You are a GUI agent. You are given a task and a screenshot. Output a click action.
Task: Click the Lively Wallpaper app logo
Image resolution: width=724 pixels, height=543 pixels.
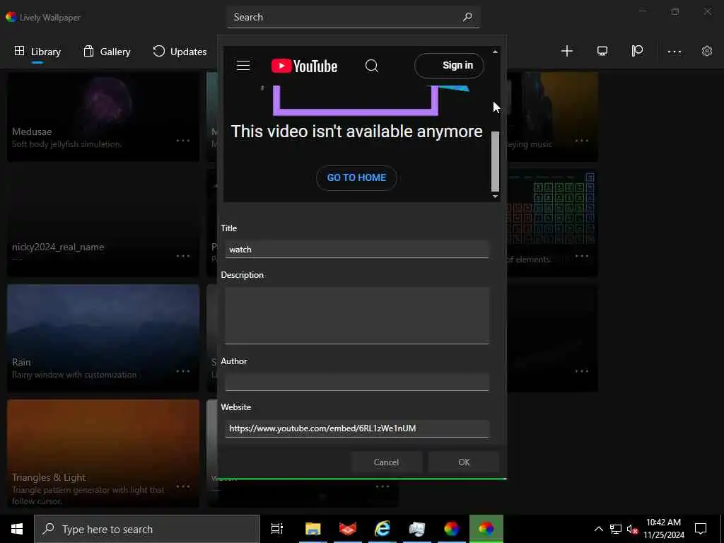point(11,17)
